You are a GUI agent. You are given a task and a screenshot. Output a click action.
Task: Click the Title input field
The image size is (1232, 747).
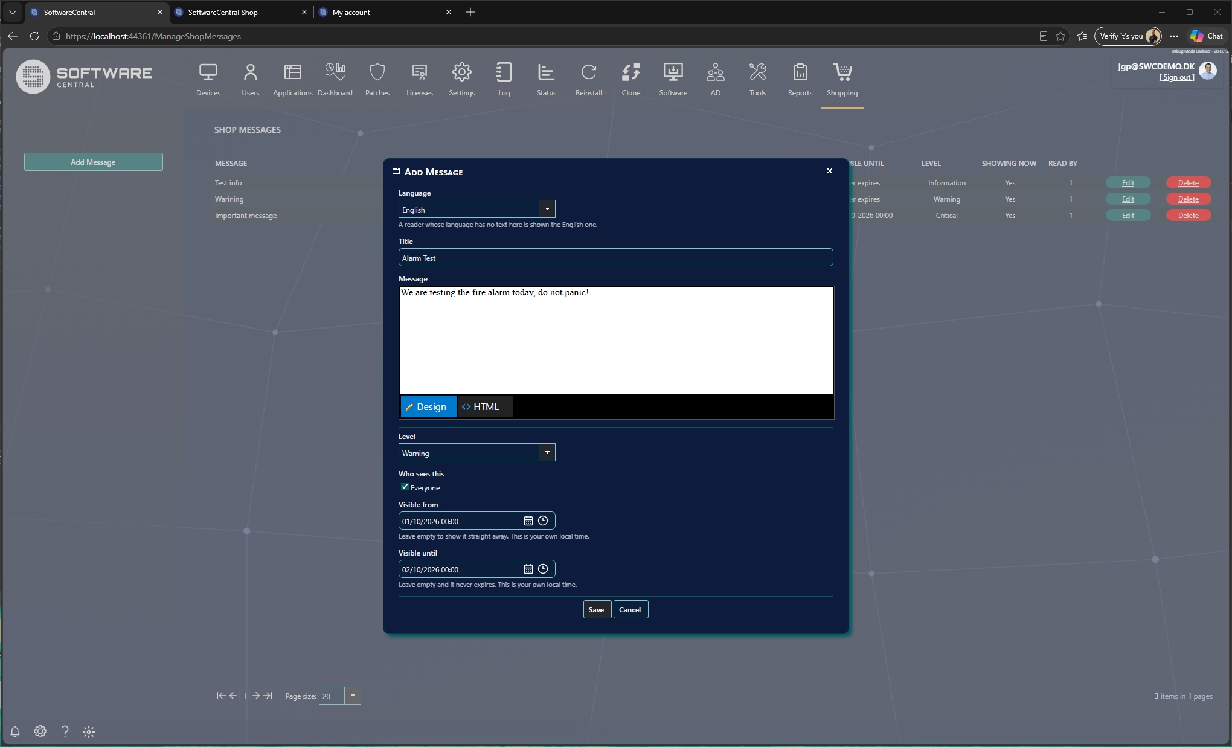click(x=615, y=257)
